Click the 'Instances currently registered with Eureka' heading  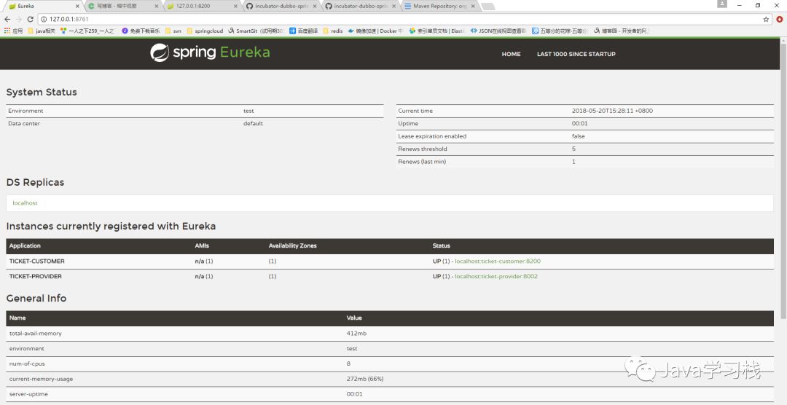[111, 227]
